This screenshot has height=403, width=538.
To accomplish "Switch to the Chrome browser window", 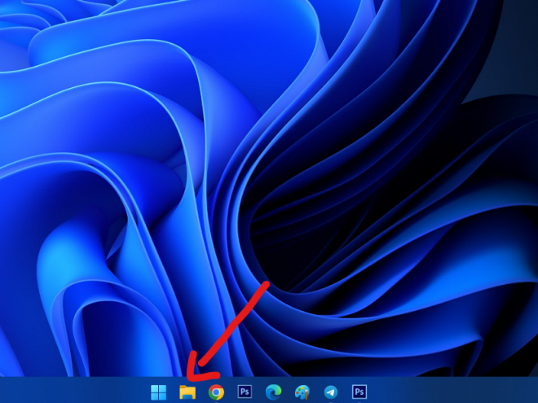I will [x=216, y=393].
